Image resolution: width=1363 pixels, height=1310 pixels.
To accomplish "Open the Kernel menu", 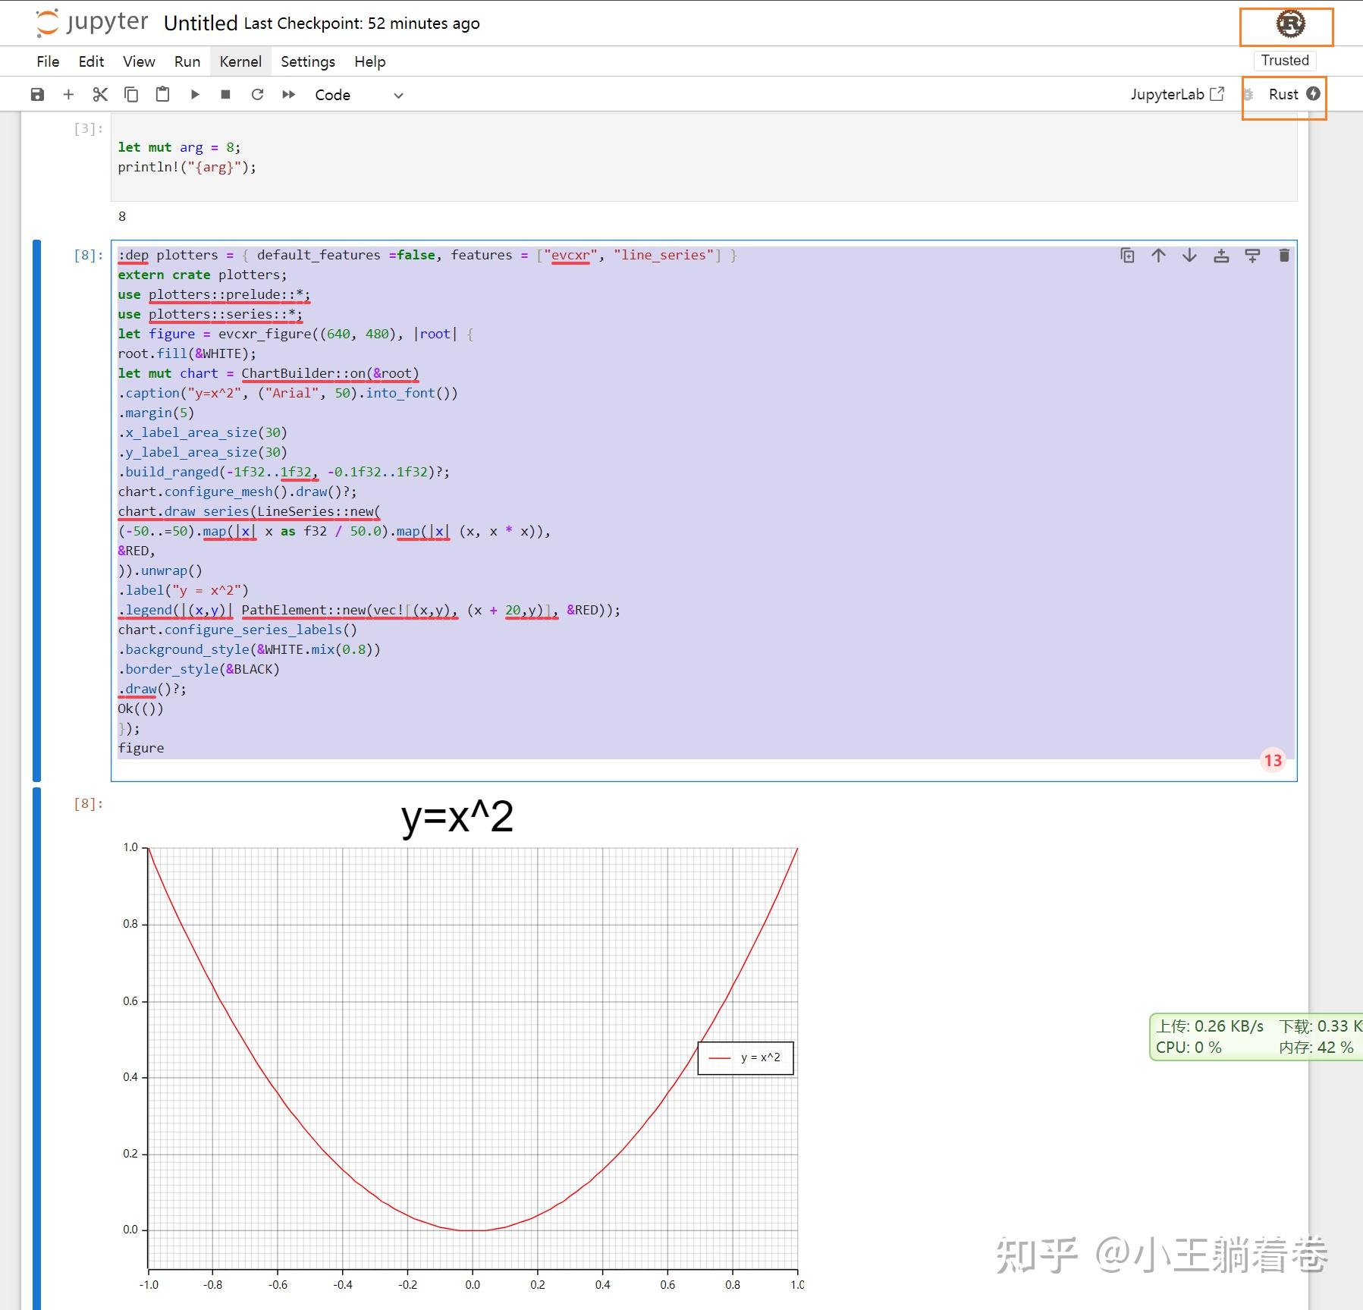I will 240,61.
